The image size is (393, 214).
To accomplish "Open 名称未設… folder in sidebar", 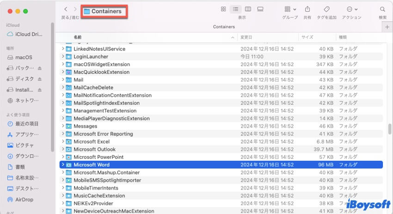I will (x=23, y=178).
